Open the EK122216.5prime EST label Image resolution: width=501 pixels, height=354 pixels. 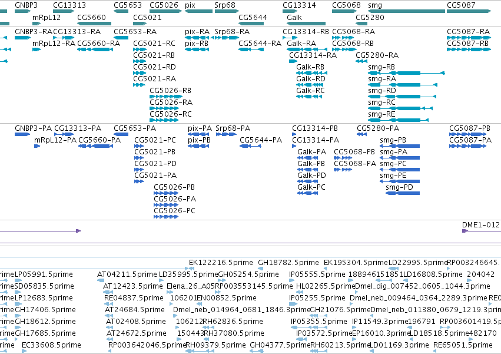221,263
